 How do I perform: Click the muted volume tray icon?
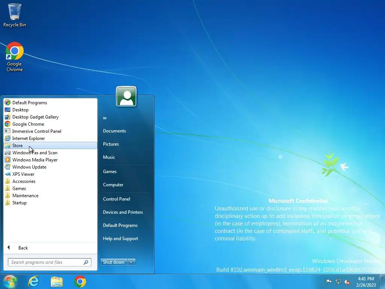[x=347, y=282]
